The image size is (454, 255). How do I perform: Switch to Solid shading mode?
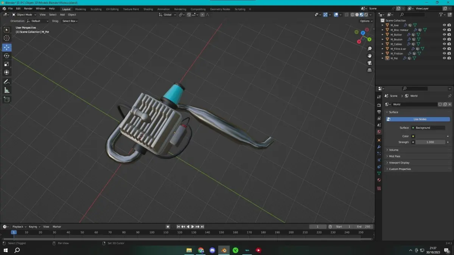click(x=357, y=15)
